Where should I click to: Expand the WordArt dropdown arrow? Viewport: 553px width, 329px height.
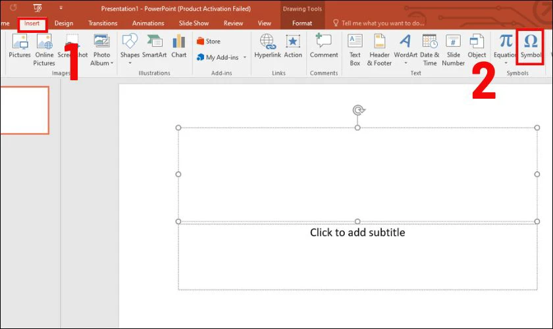point(406,63)
